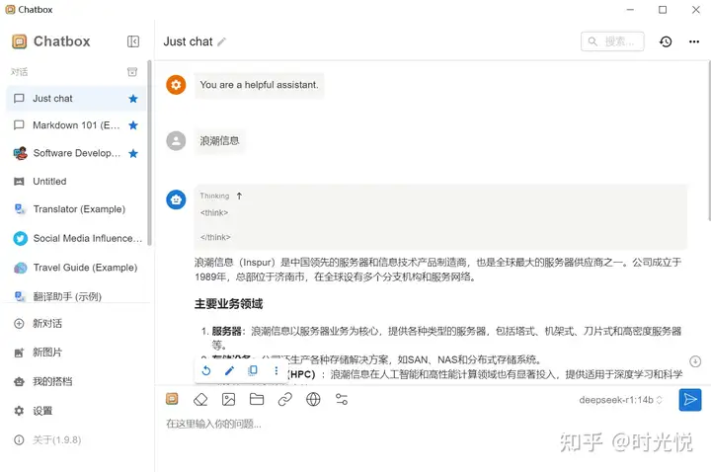Open the history clock icon

(x=666, y=41)
